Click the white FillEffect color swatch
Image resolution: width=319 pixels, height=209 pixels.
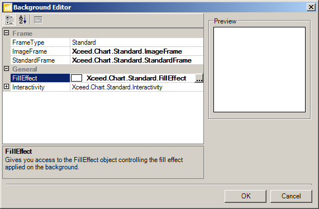(77, 78)
